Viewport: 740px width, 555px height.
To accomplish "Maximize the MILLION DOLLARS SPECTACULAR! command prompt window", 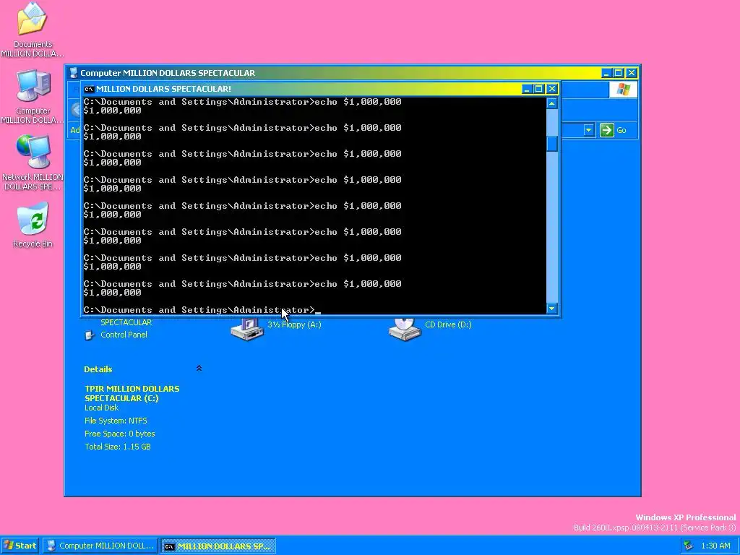I will tap(539, 89).
